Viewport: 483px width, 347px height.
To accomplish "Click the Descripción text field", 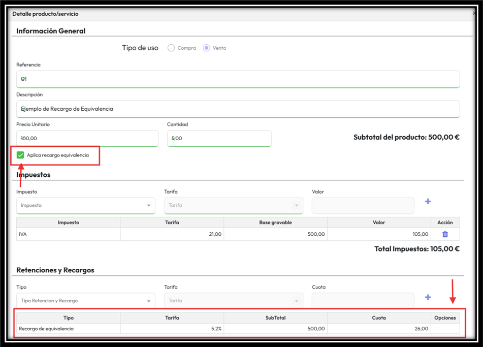I will click(x=238, y=109).
